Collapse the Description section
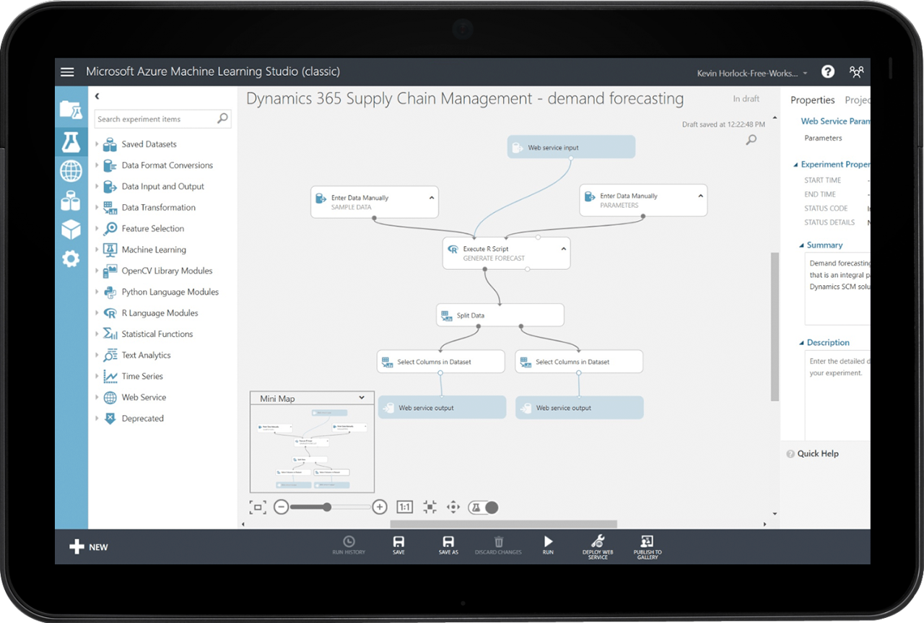The height and width of the screenshot is (623, 924). pos(801,343)
